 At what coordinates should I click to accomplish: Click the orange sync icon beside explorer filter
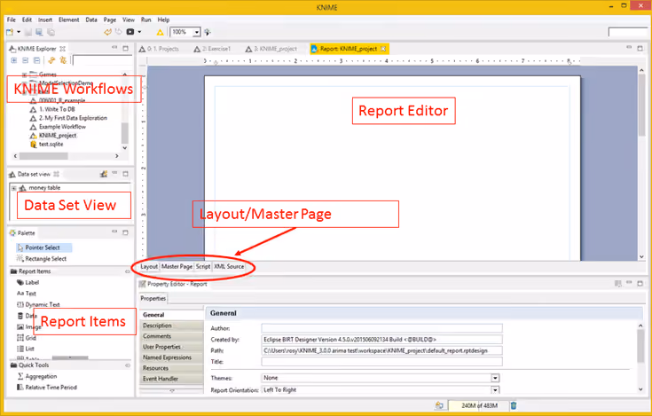tap(63, 60)
